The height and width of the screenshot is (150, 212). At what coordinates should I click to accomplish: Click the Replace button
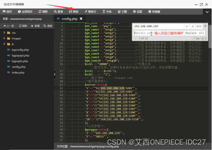(x=191, y=33)
